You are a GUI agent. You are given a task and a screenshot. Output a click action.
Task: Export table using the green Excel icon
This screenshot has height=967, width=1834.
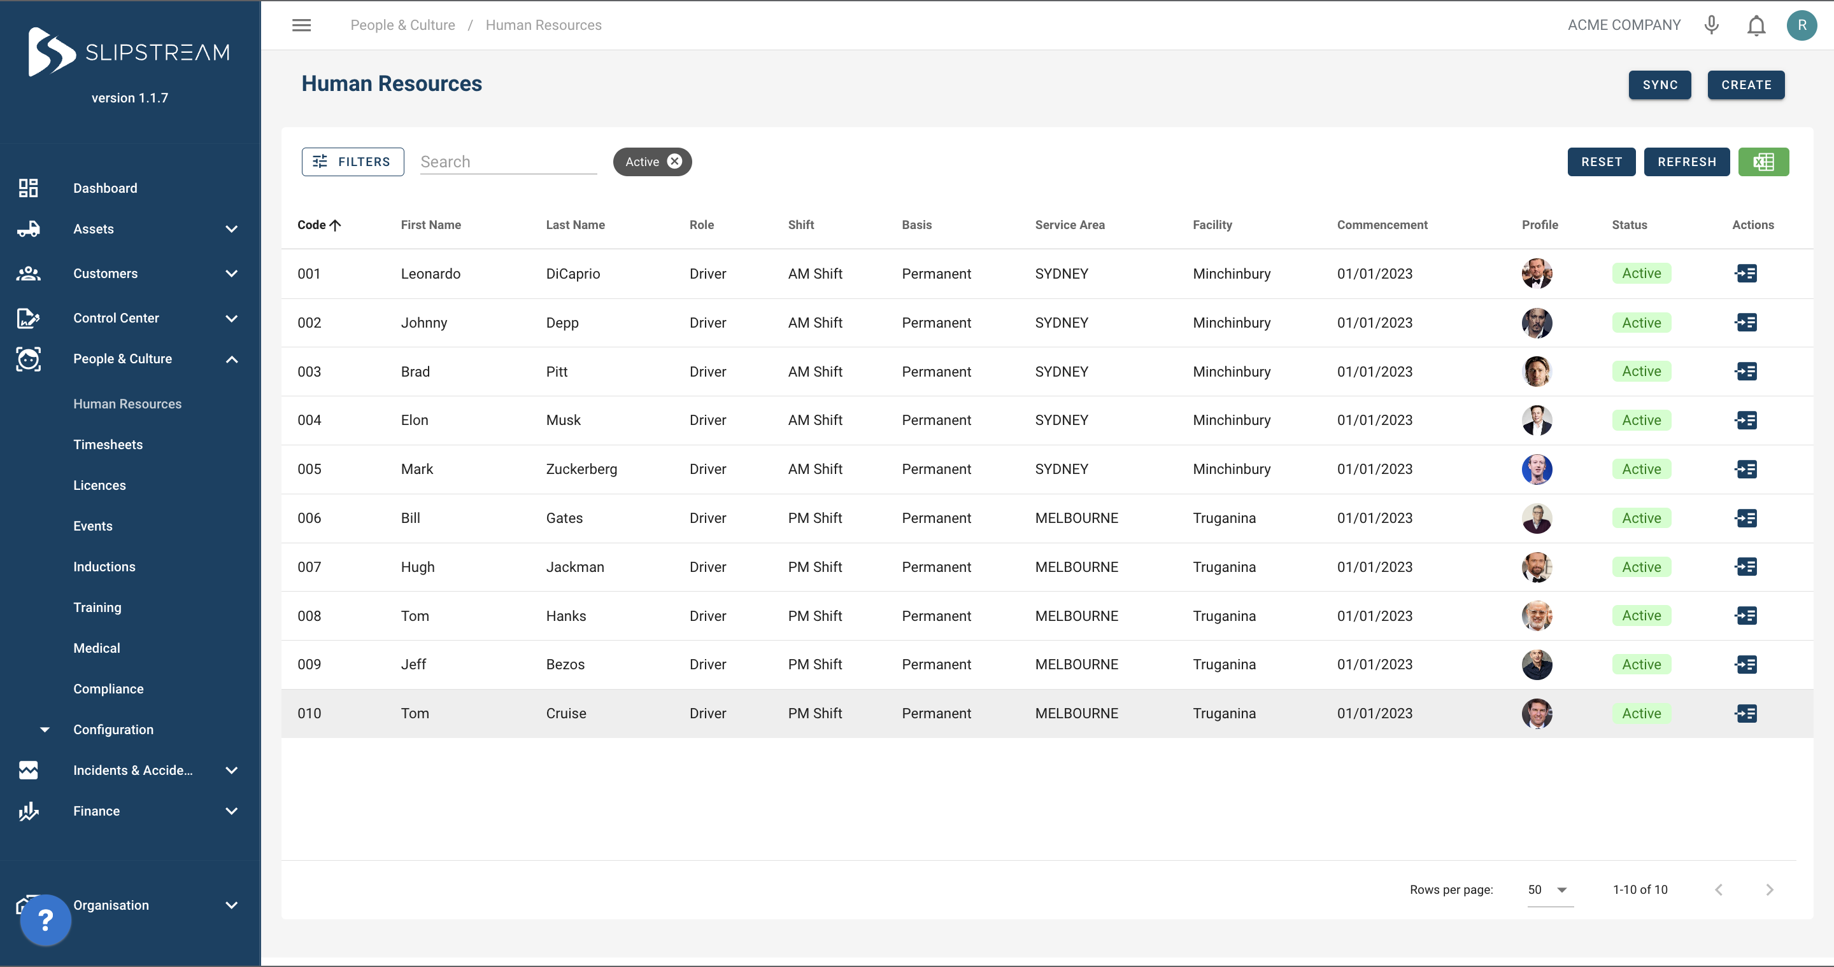[1763, 162]
